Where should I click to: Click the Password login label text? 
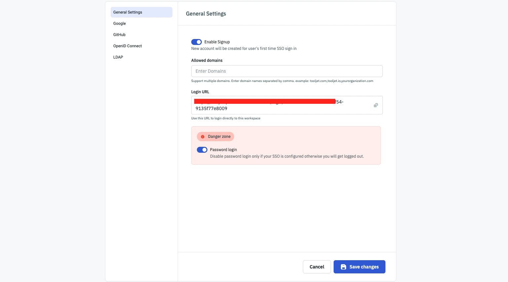click(x=223, y=150)
